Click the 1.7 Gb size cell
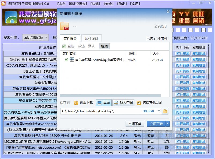Screen dimensions: 215x159 tap(124, 142)
